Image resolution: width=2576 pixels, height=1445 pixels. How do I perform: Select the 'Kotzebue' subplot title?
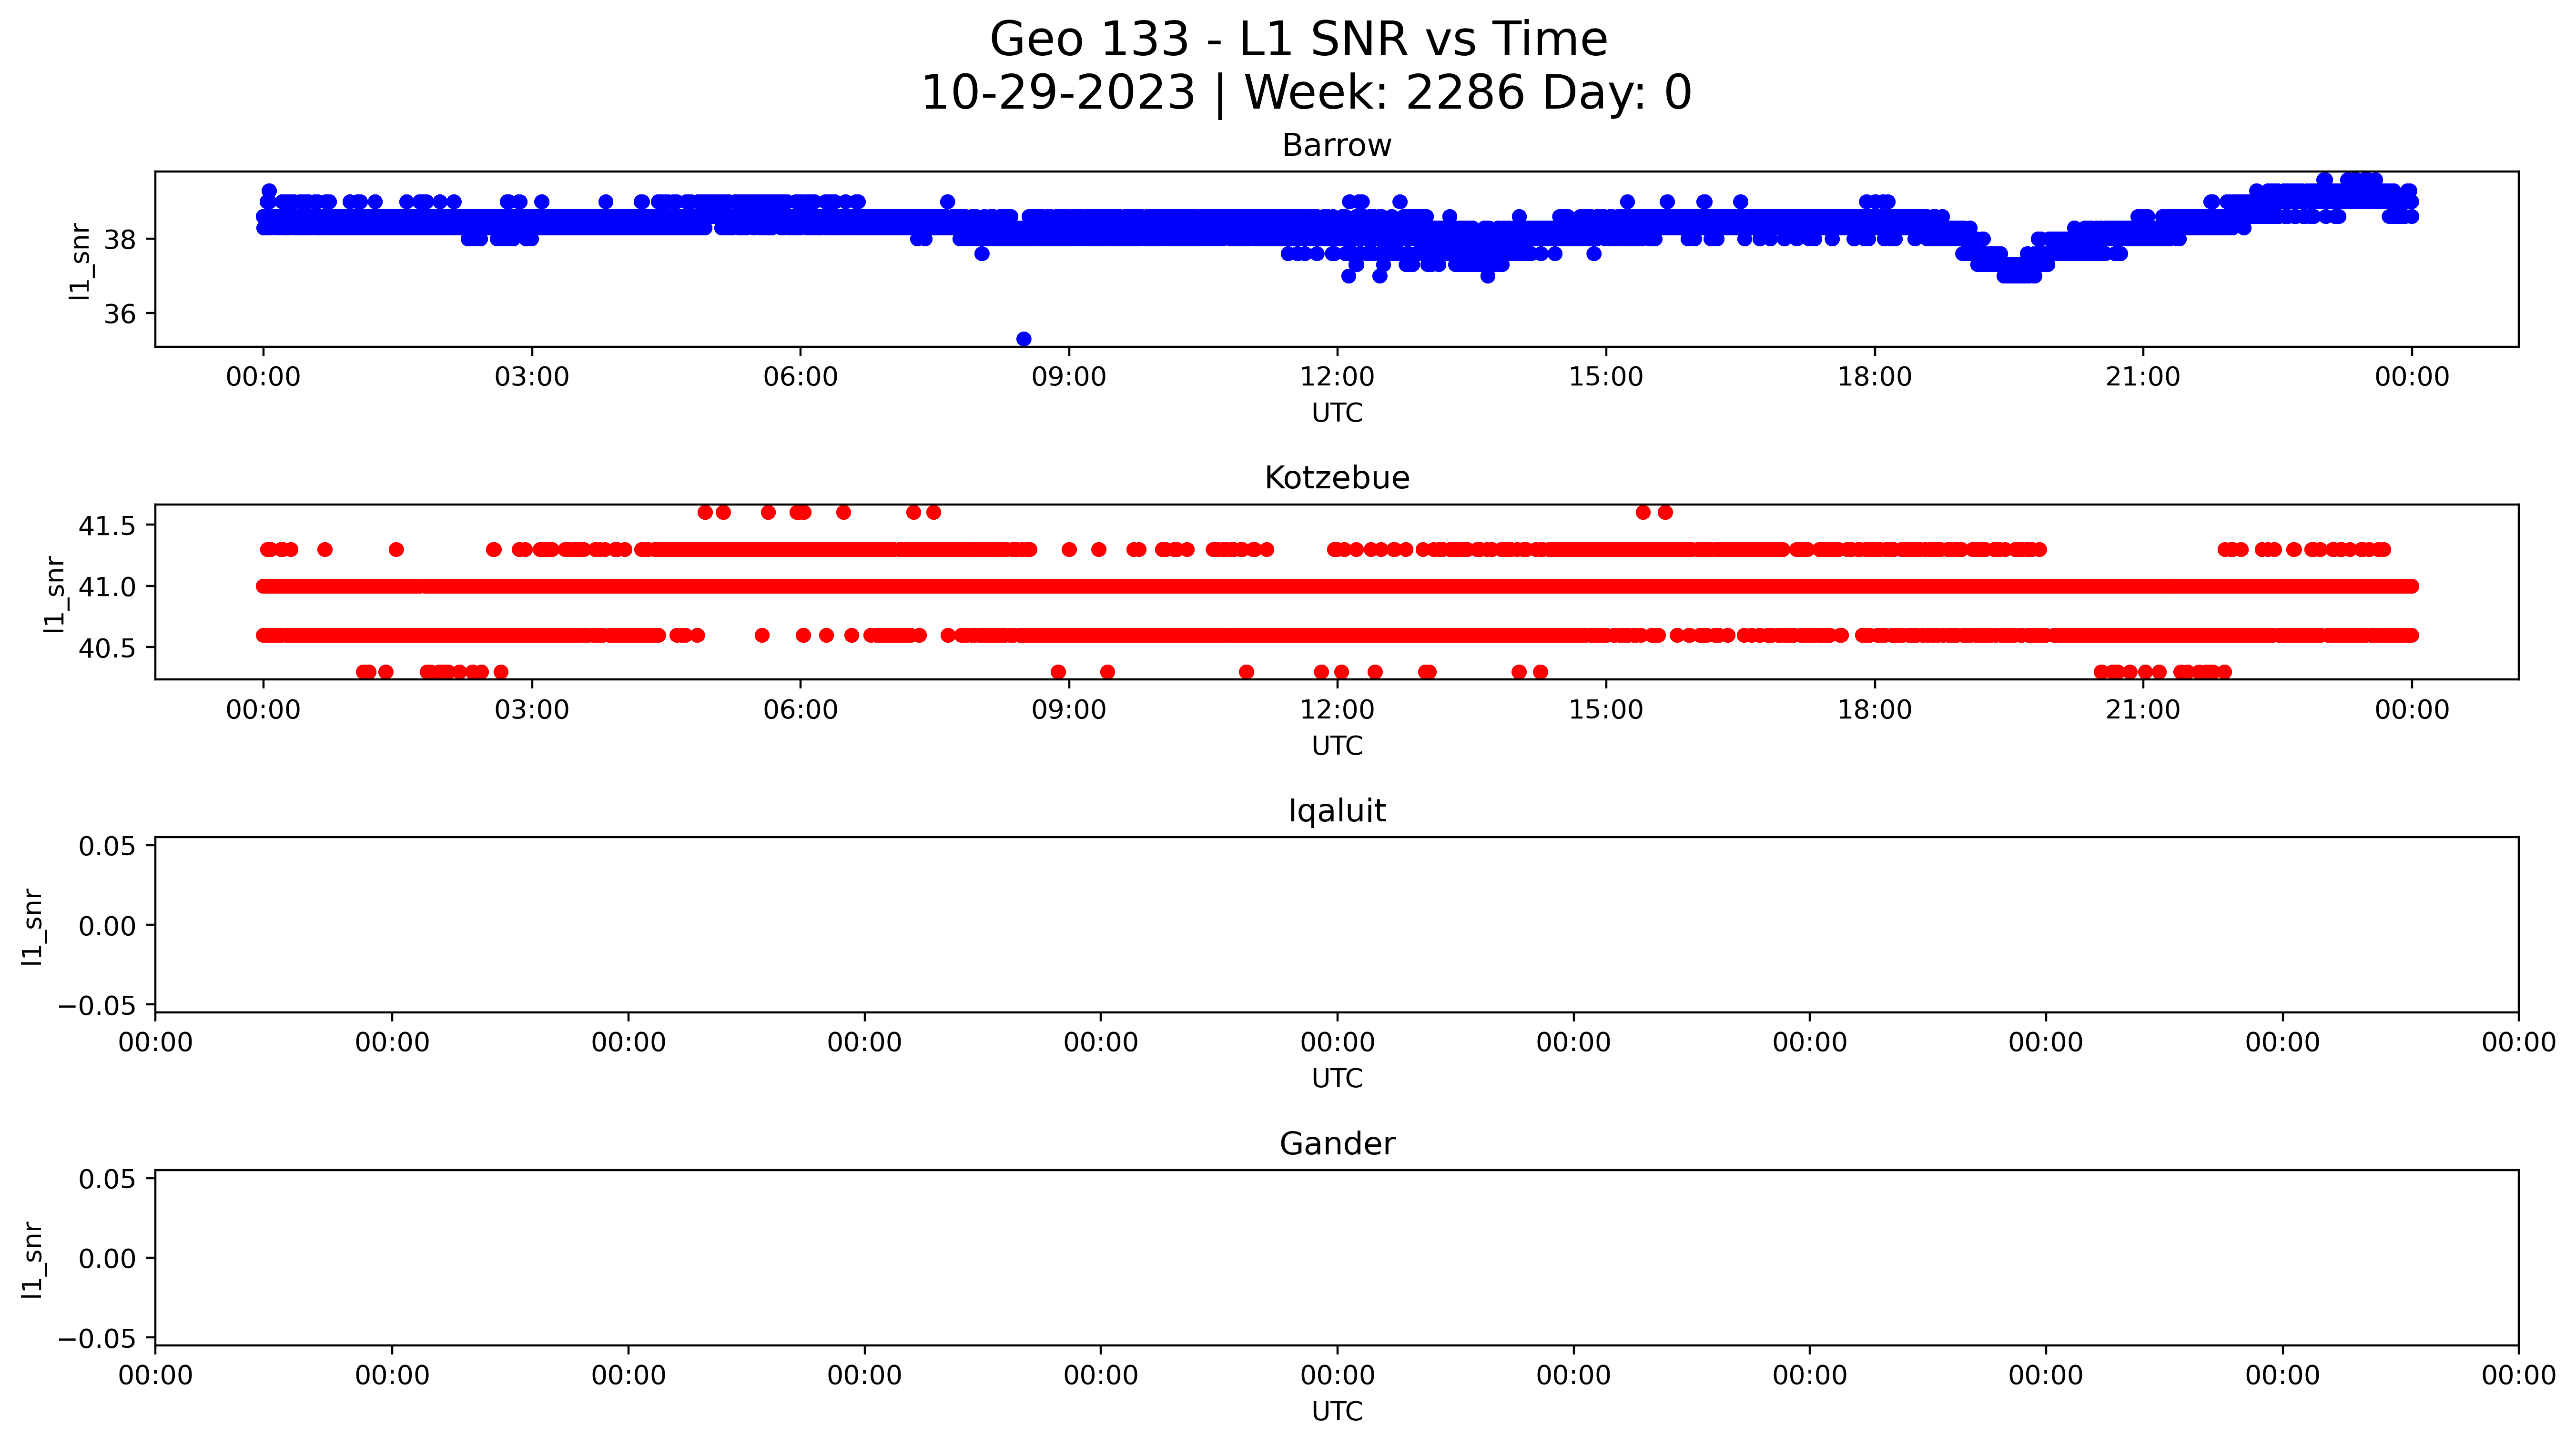pos(1337,478)
